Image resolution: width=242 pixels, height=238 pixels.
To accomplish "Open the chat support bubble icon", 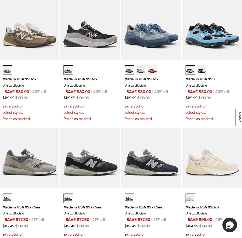I will tap(229, 225).
